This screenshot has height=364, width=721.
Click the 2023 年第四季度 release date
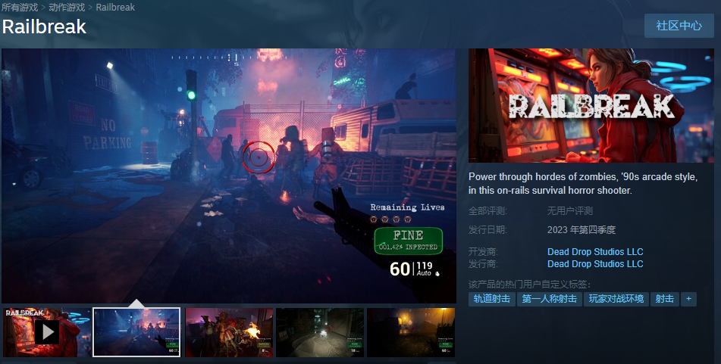pyautogui.click(x=582, y=230)
